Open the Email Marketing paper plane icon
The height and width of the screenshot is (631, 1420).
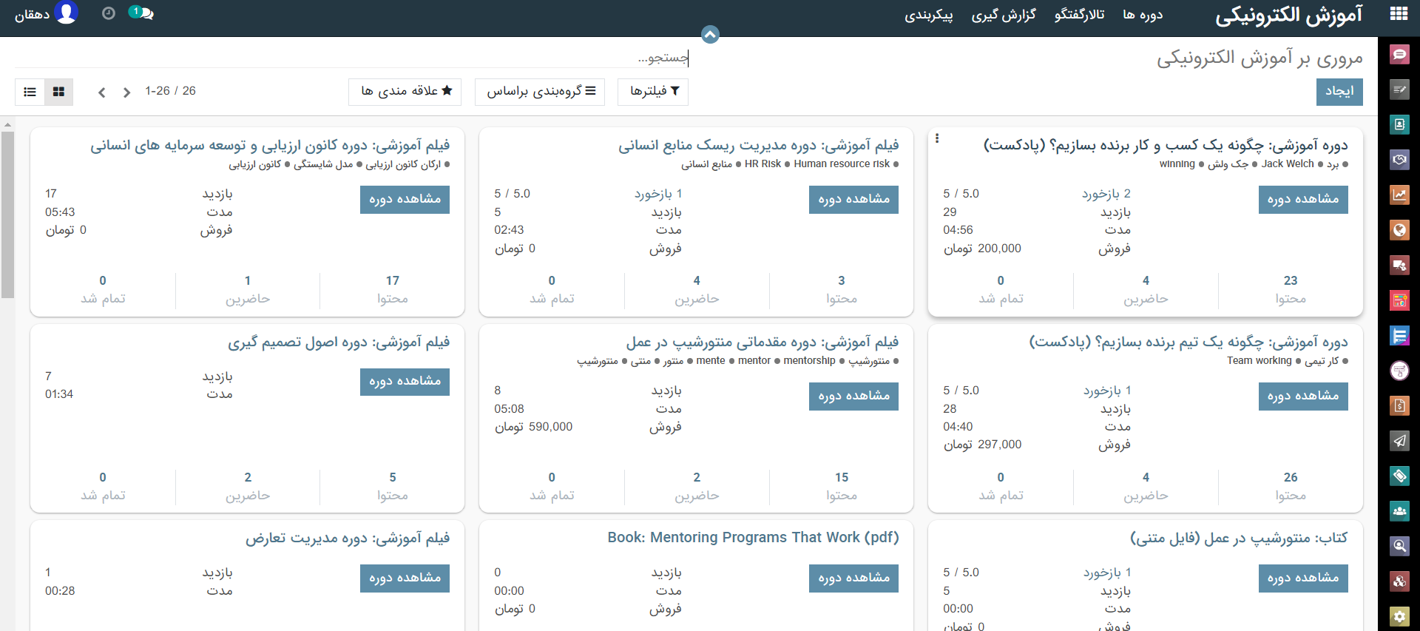(x=1399, y=441)
